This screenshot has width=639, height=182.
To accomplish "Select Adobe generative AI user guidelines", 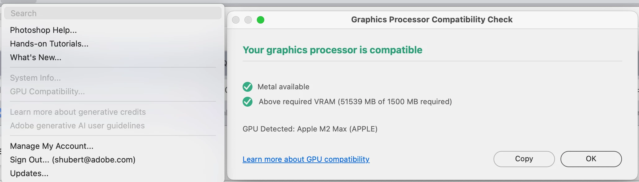I will point(77,126).
